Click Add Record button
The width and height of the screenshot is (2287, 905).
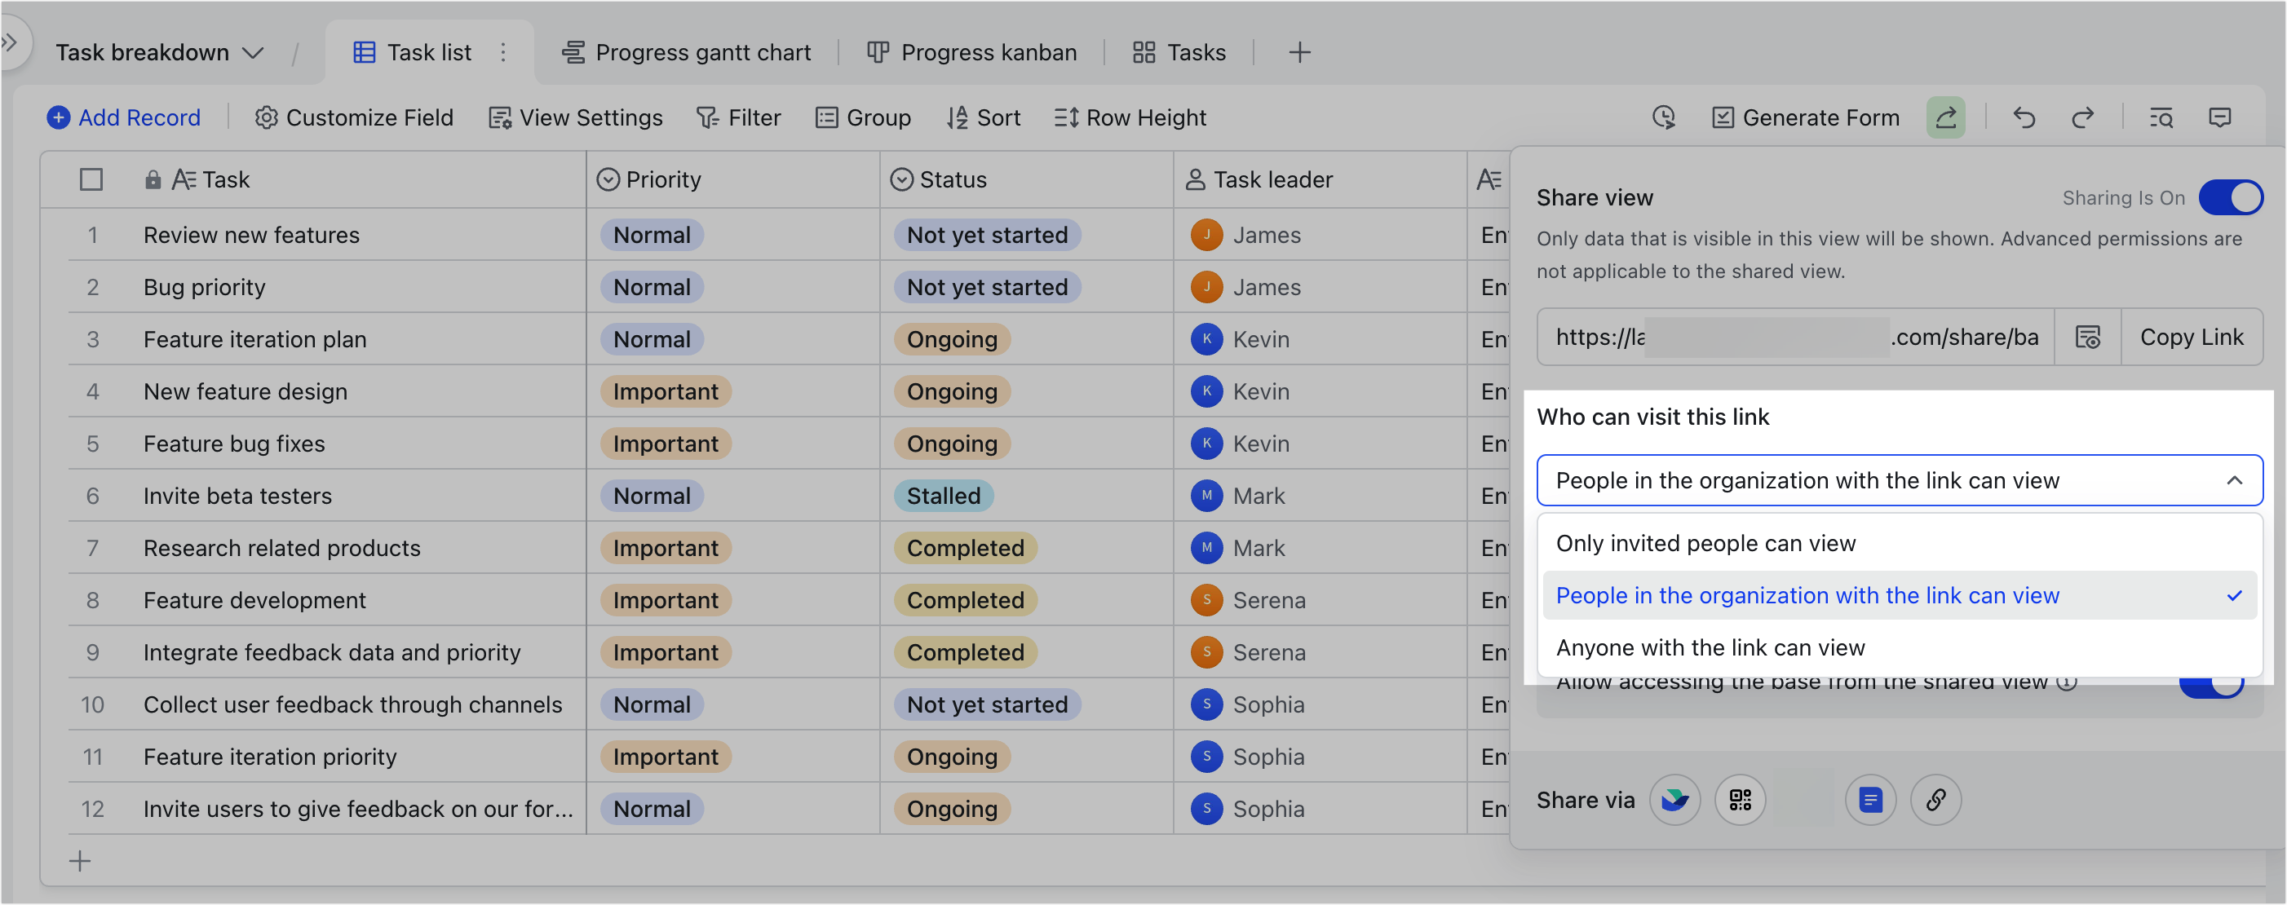tap(123, 117)
